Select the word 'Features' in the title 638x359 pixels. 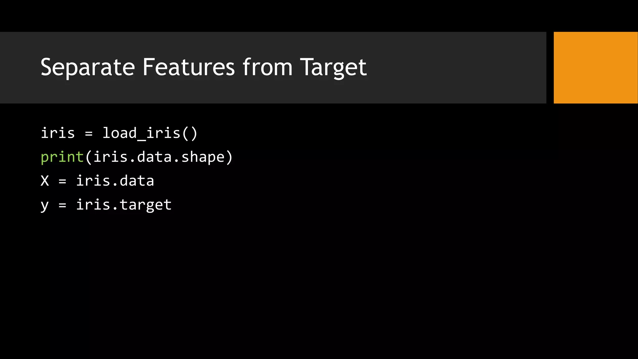click(x=188, y=67)
